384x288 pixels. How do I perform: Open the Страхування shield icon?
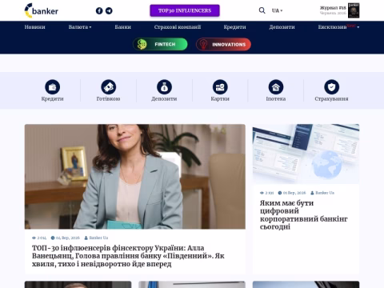click(331, 87)
